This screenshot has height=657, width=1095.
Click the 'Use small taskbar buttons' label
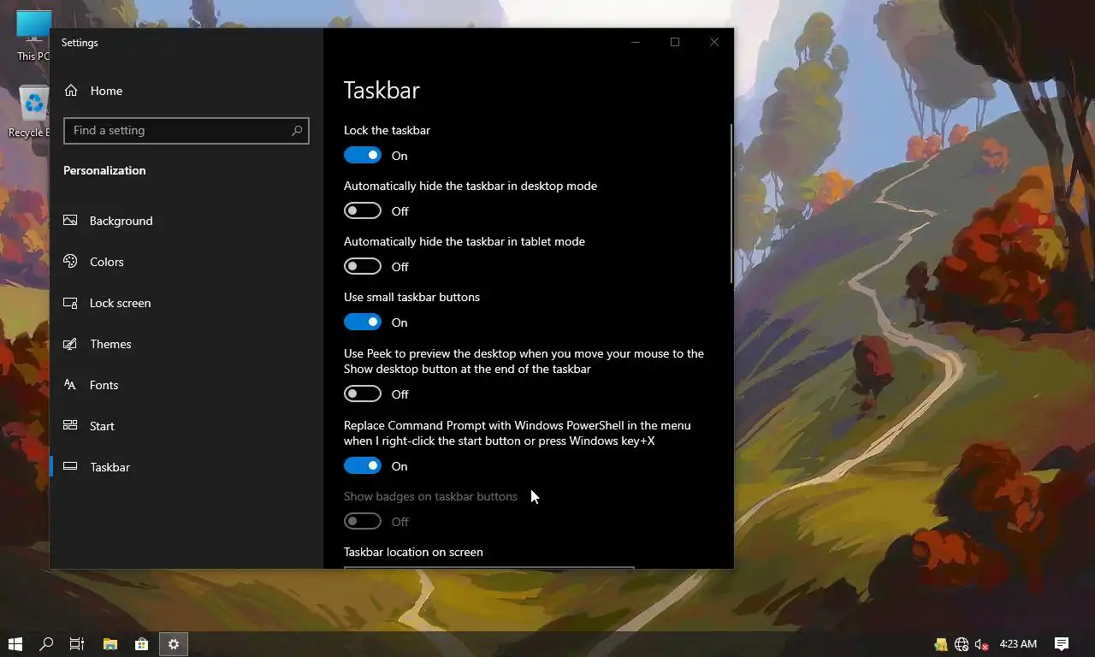pyautogui.click(x=411, y=297)
